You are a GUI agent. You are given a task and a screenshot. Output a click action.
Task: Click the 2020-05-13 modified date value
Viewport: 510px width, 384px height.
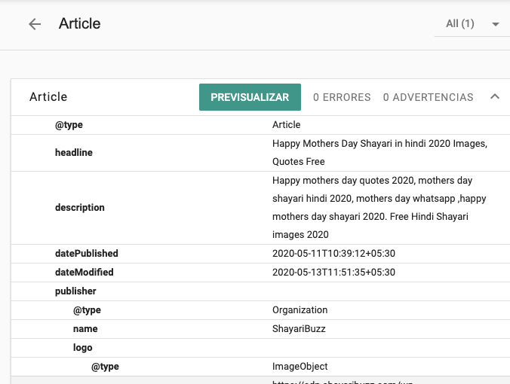pos(333,273)
